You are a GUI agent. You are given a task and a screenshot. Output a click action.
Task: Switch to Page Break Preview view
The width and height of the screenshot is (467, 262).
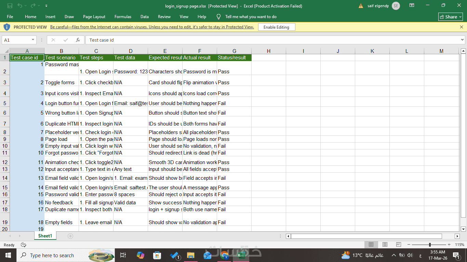[398, 245]
